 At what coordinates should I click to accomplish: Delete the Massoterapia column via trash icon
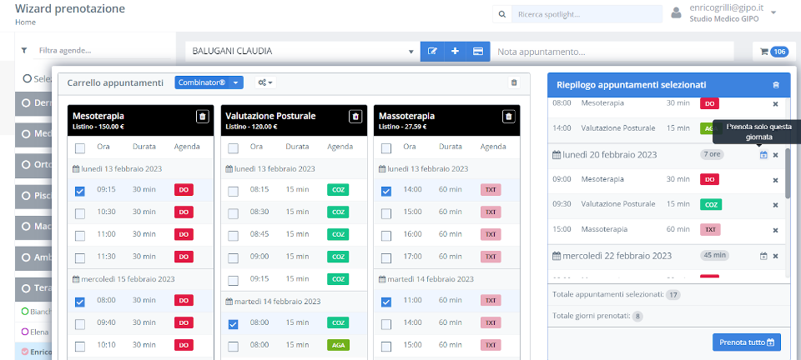point(508,117)
